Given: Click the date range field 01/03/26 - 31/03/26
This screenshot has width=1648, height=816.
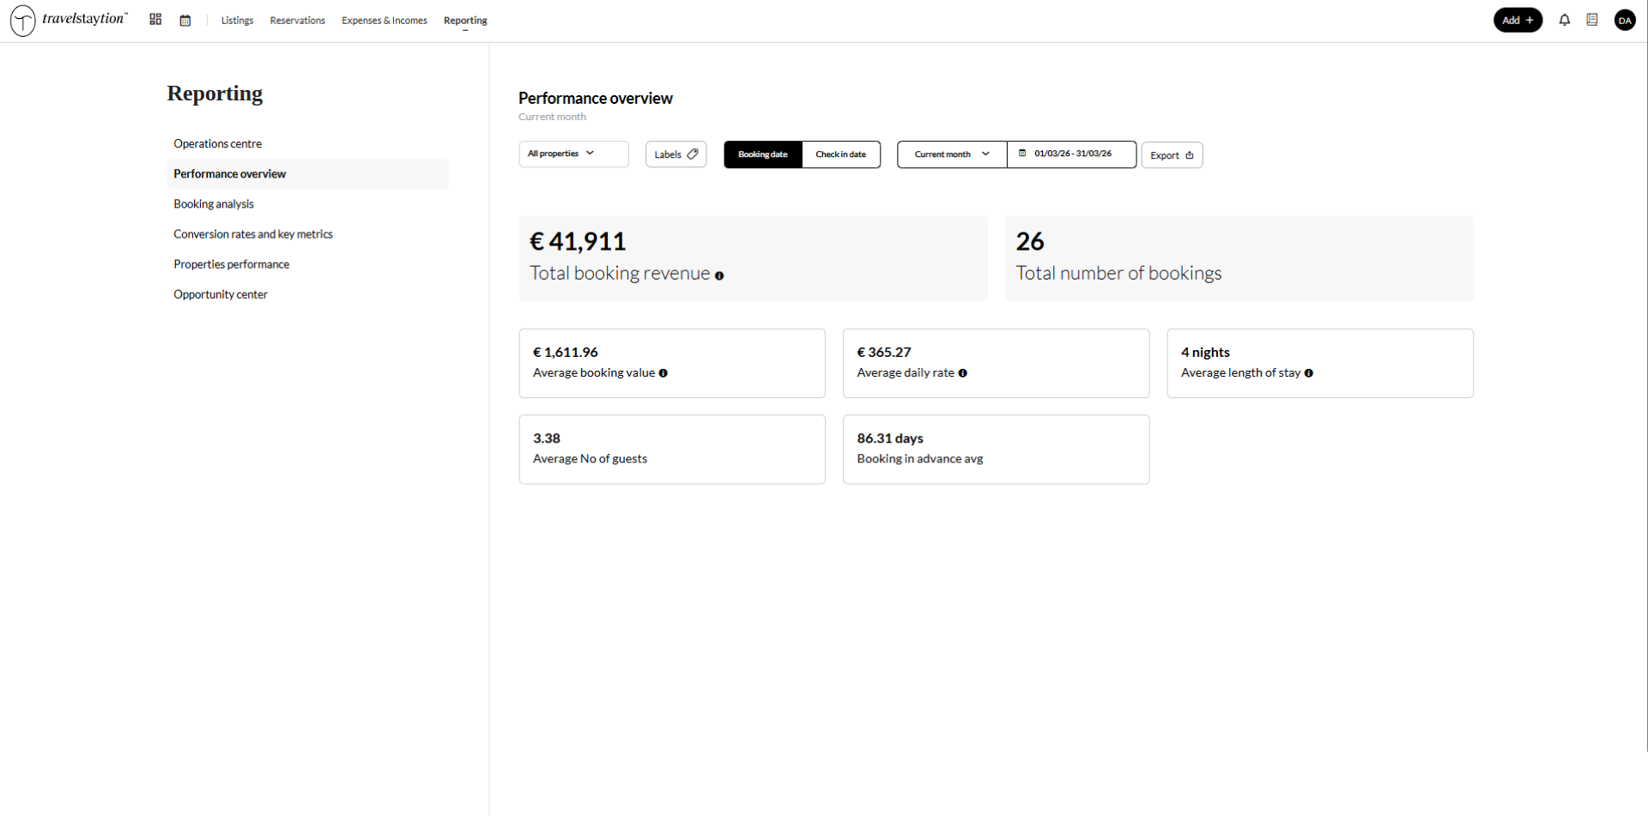Looking at the screenshot, I should (1071, 154).
